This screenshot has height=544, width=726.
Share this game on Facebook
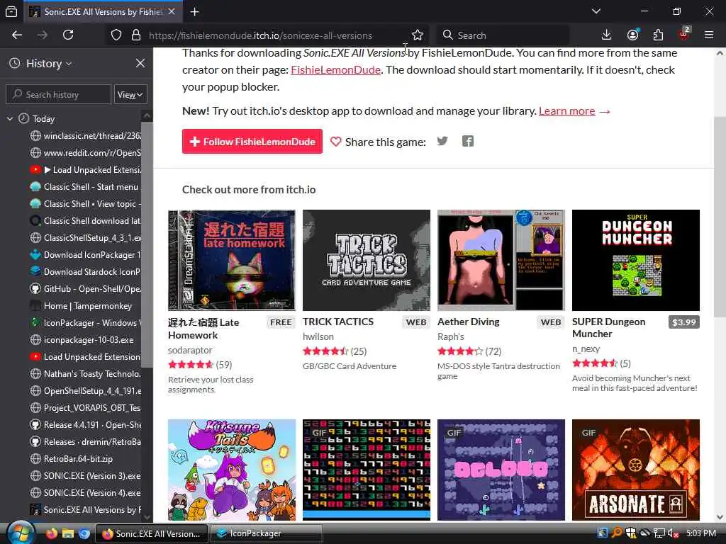pyautogui.click(x=468, y=141)
